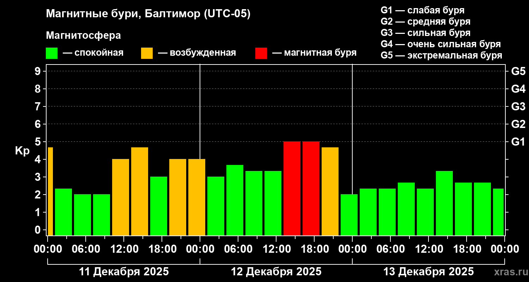
Task: Click the '18:00' time label under 12 December
Action: pyautogui.click(x=314, y=249)
